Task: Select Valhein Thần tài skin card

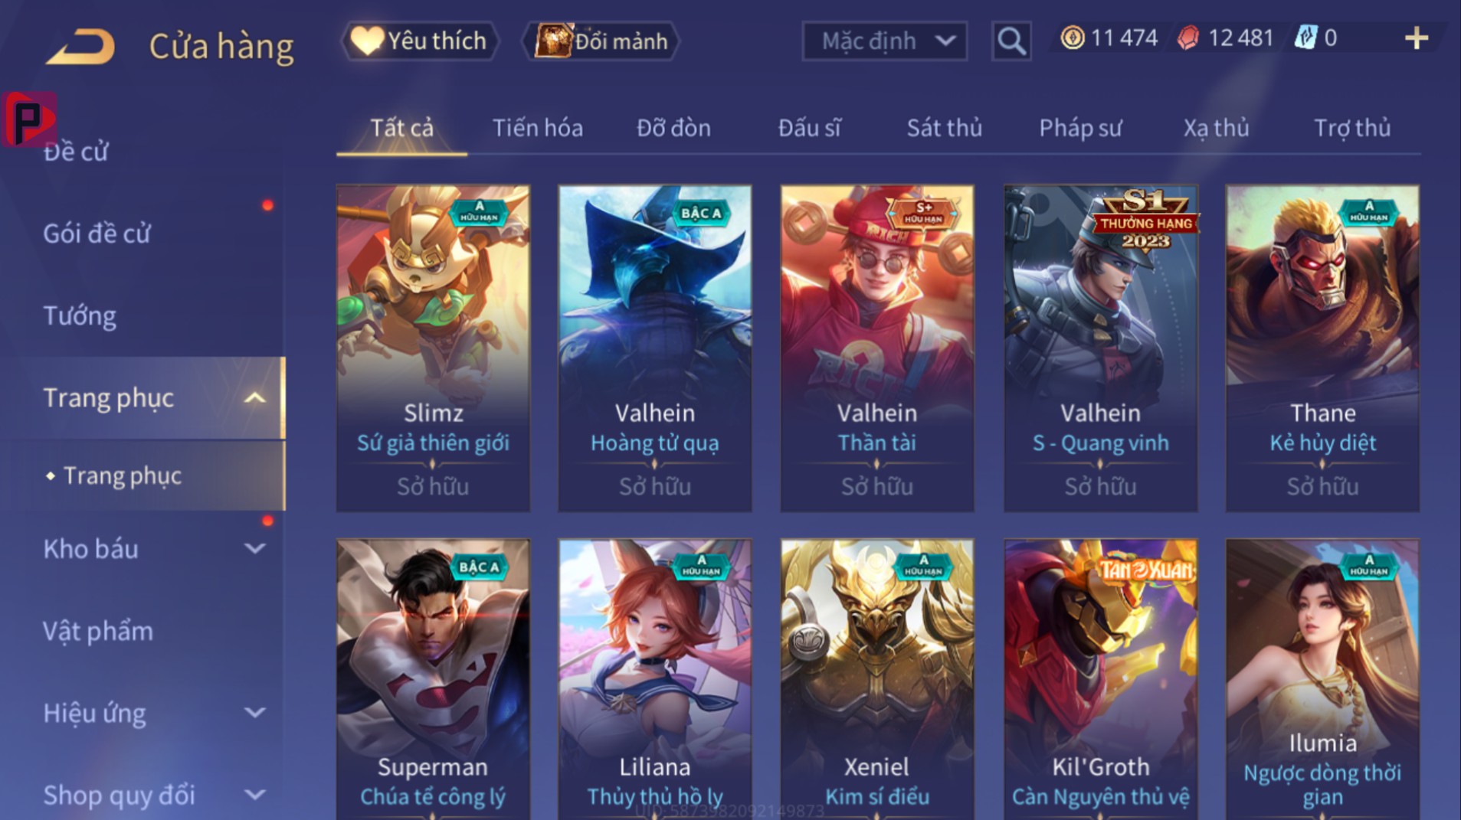Action: 877,348
